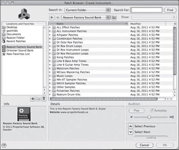Expand the NN-XT Sampler Patches folder
Screen dimensions: 179x150
coord(50,80)
